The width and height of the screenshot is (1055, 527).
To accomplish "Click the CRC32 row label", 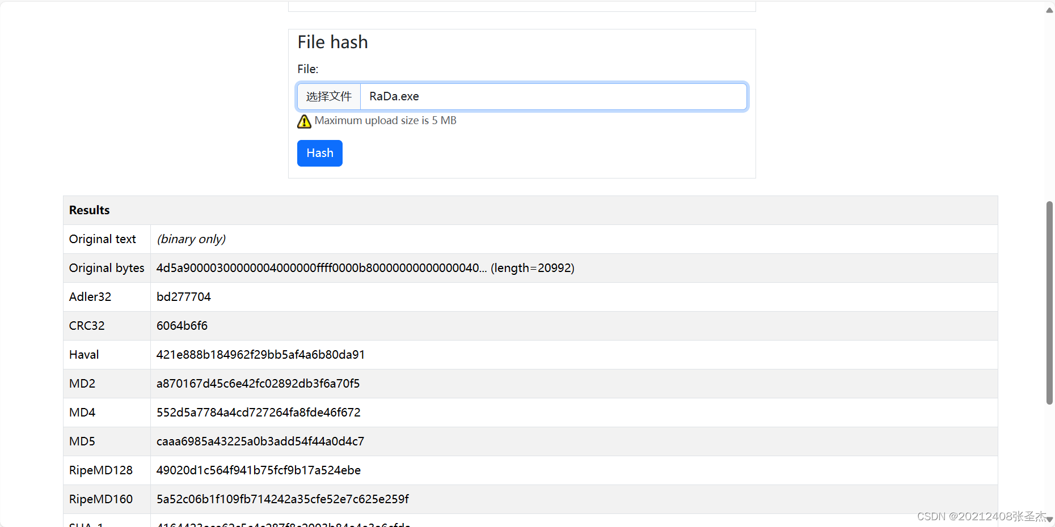I will pos(87,326).
